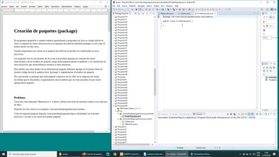The width and height of the screenshot is (279, 157).
Task: Open the New wizard dropdown arrow
Action: [x=116, y=10]
